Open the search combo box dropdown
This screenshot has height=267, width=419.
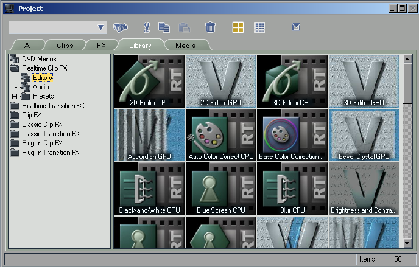[102, 28]
